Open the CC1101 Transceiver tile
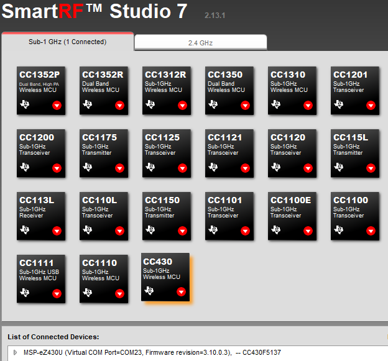 [x=229, y=216]
